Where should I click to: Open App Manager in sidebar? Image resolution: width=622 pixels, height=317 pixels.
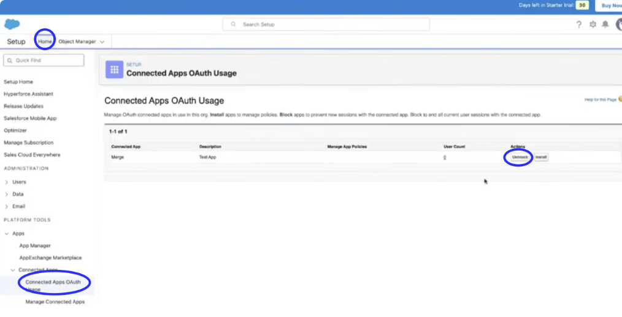click(35, 246)
